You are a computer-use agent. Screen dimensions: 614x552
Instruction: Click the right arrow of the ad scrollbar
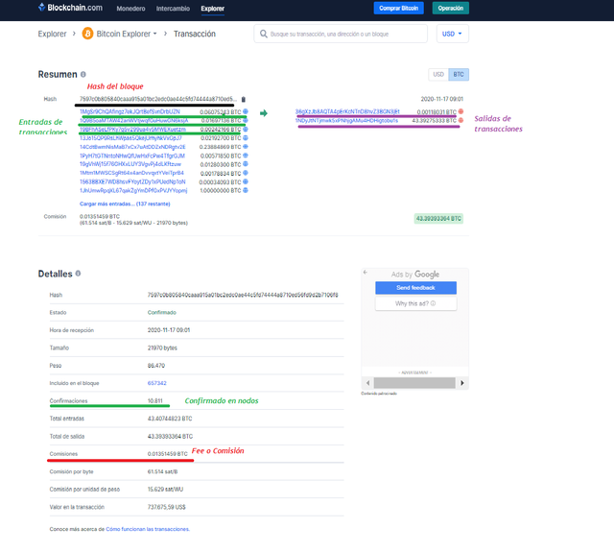(x=462, y=383)
